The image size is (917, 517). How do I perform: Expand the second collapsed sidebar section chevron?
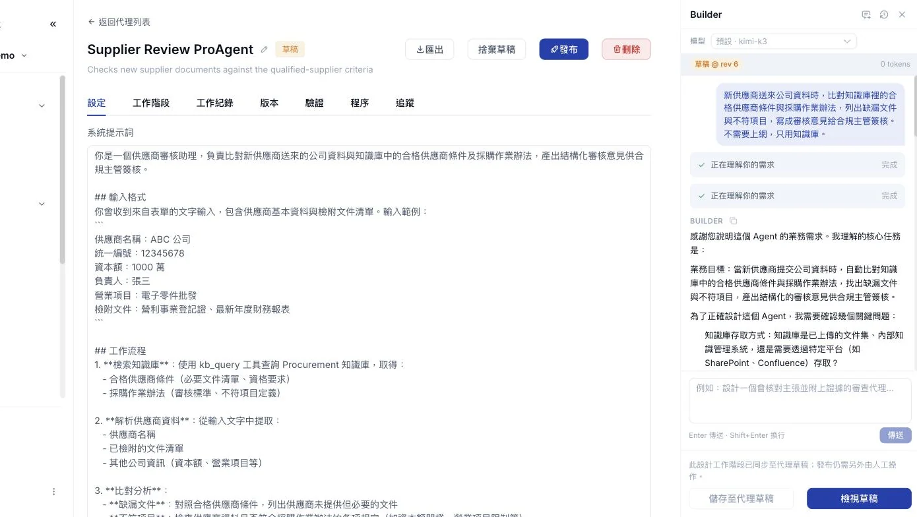[42, 204]
